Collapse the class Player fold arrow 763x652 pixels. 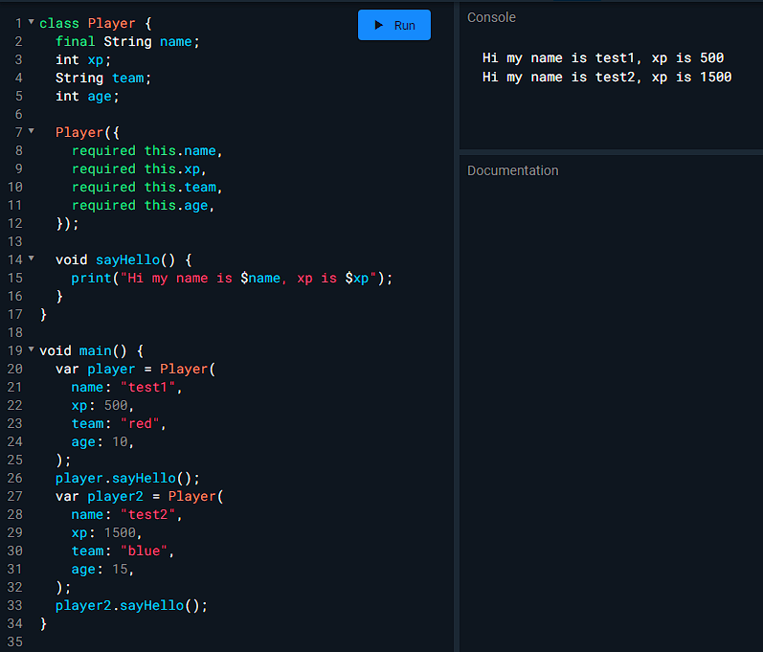click(x=32, y=22)
